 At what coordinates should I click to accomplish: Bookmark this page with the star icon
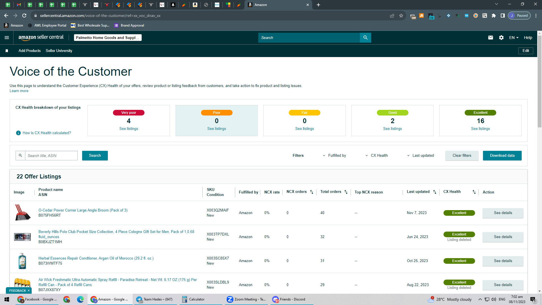tap(401, 16)
